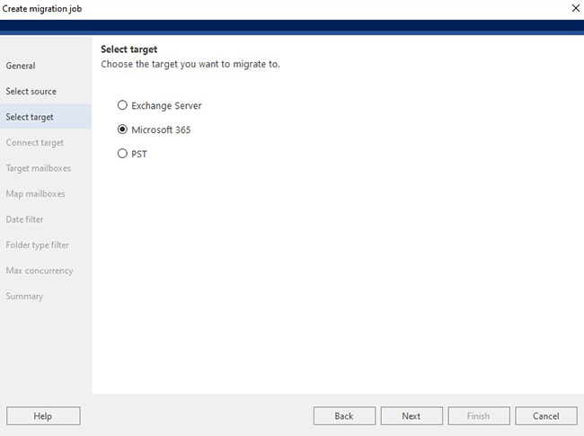Viewport: 584px width, 436px height.
Task: Pick the PST target option
Action: [x=123, y=154]
